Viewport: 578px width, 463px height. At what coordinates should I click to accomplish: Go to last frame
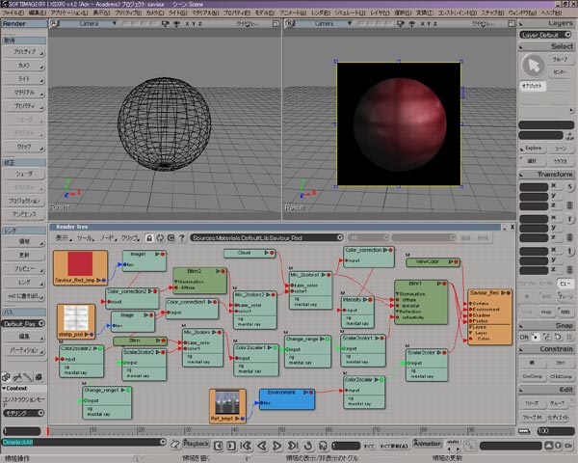point(293,446)
